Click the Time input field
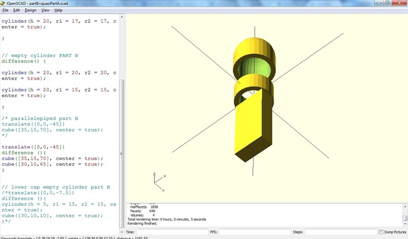The height and width of the screenshot is (239, 408). pos(172,232)
